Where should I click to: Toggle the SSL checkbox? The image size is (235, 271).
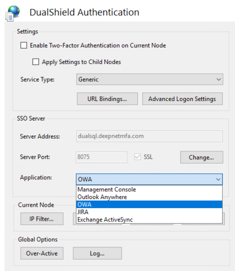[x=138, y=157]
